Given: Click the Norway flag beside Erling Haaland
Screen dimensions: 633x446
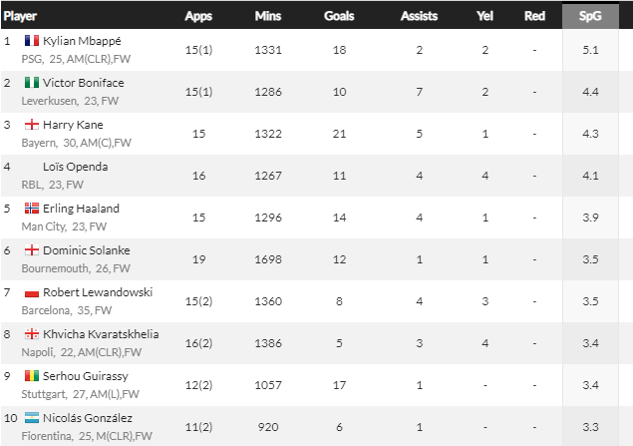Looking at the screenshot, I should 31,210.
